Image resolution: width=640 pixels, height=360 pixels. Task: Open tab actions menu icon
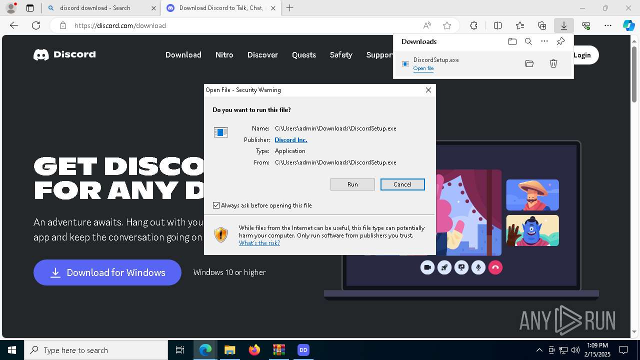30,8
